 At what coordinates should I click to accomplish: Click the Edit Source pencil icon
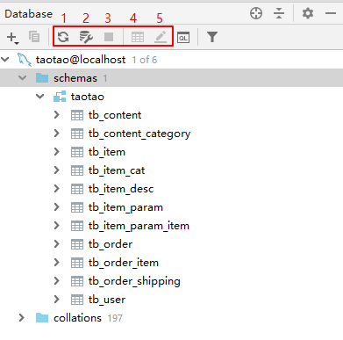[161, 37]
